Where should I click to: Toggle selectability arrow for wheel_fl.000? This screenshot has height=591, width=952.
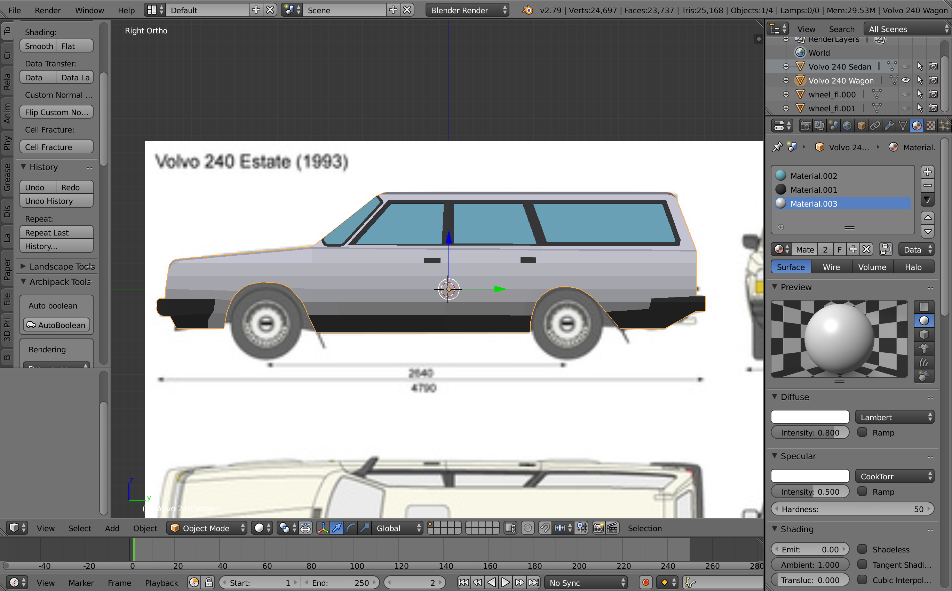pyautogui.click(x=920, y=94)
